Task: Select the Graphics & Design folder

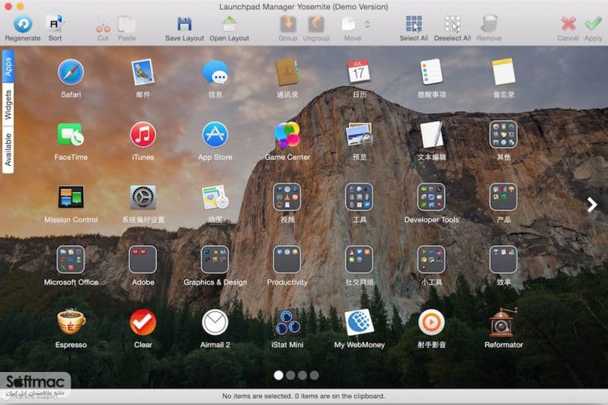Action: [215, 259]
